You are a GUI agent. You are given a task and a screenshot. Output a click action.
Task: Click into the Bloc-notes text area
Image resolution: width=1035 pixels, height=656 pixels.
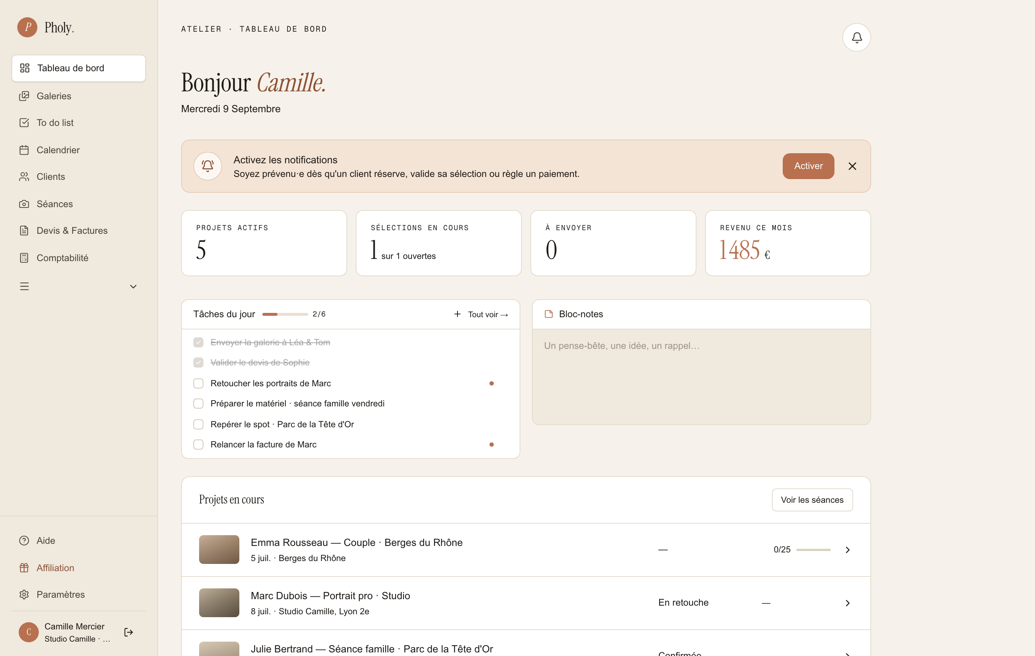(701, 377)
